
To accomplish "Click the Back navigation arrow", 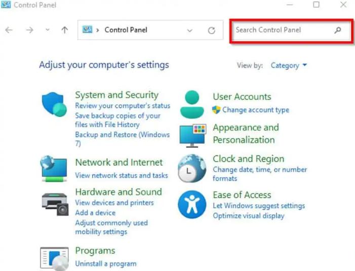I will pyautogui.click(x=9, y=30).
